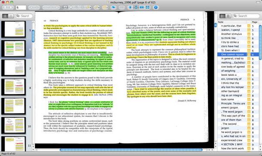Show table of contents in left sidebar
262x156 pixels.
tap(11, 16)
